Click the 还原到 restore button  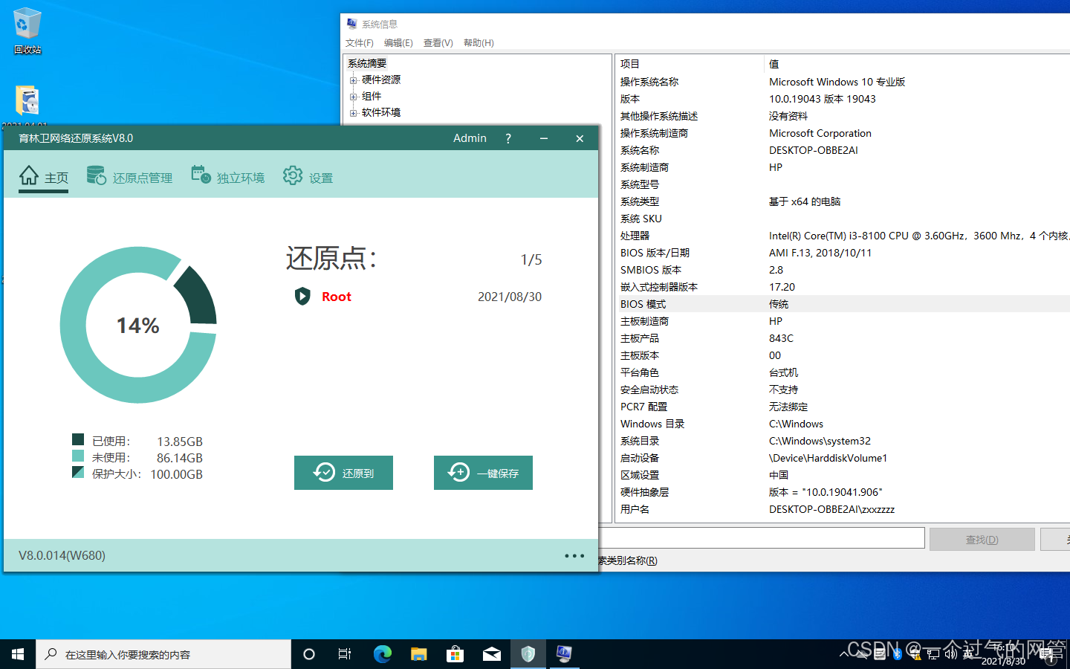click(343, 473)
